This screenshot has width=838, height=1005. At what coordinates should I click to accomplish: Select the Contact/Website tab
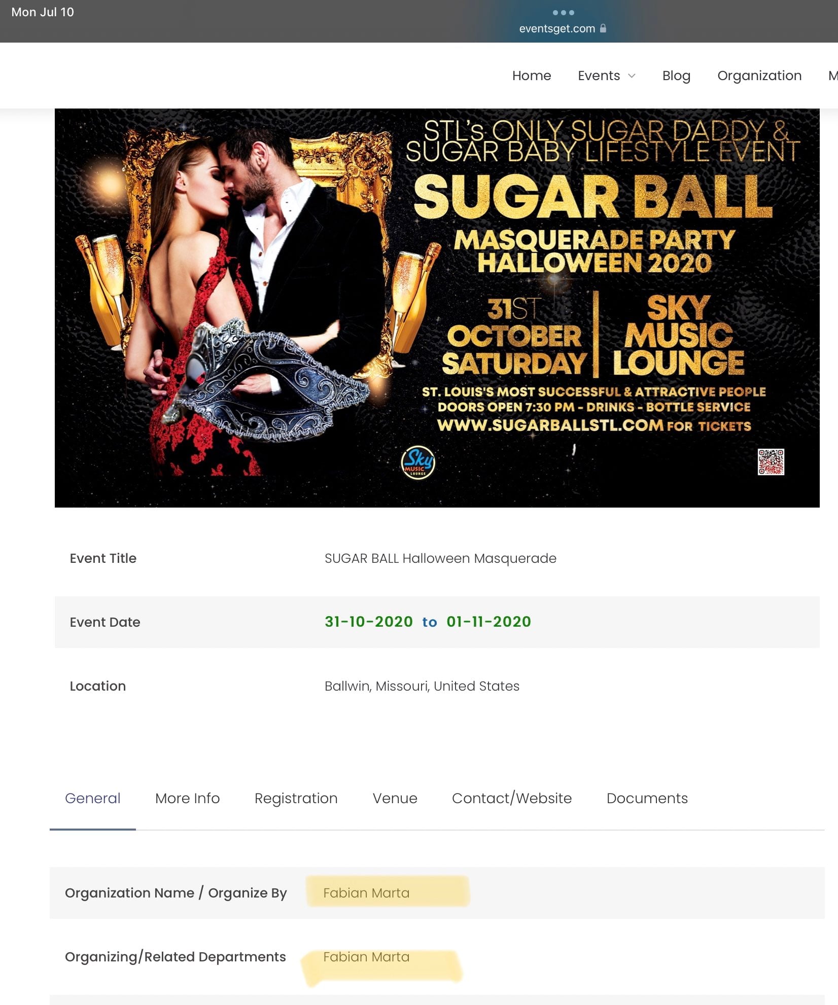[511, 798]
